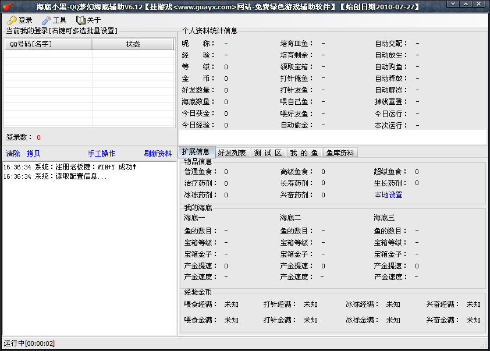Close the 海底小黑 window

[x=478, y=3]
